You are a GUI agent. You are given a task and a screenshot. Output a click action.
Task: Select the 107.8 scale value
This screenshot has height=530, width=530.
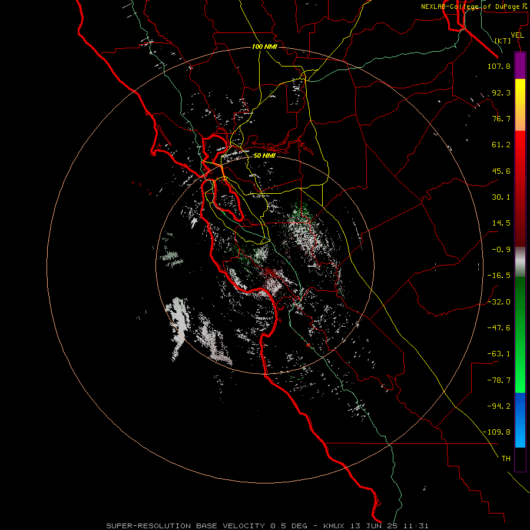click(x=499, y=66)
